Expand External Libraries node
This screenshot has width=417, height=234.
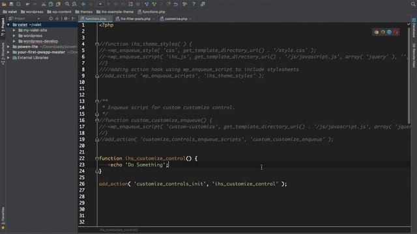[8, 58]
